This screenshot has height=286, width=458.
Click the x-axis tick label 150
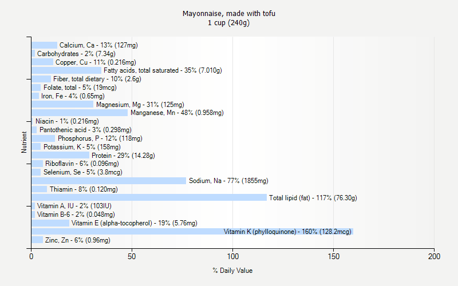pos(334,256)
